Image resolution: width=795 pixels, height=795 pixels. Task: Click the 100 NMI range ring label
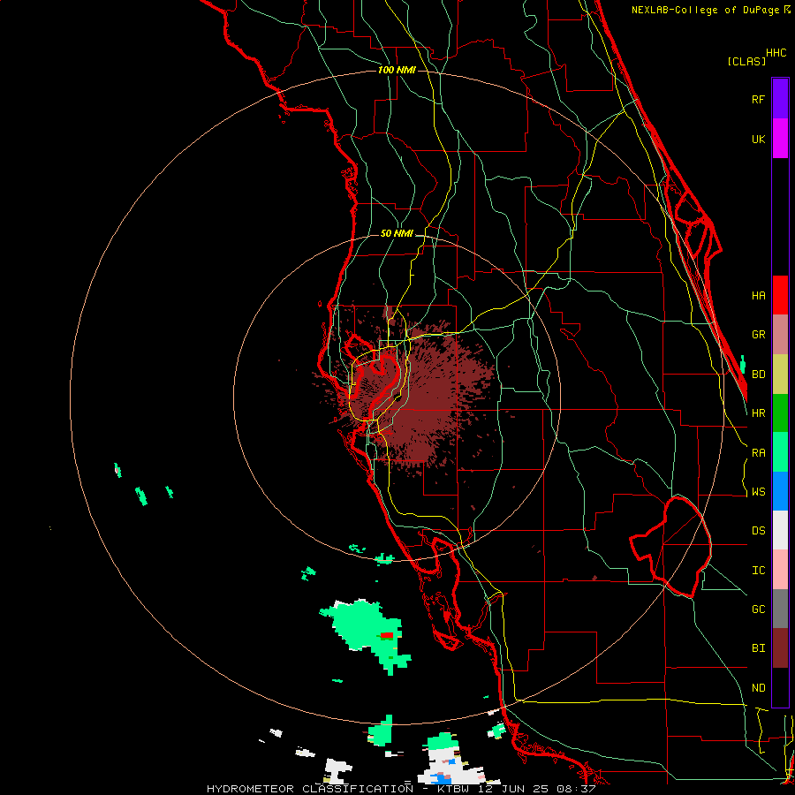point(397,70)
